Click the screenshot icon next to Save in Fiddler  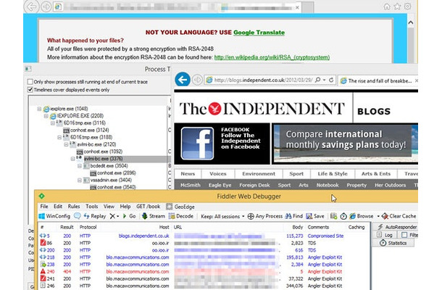point(333,216)
